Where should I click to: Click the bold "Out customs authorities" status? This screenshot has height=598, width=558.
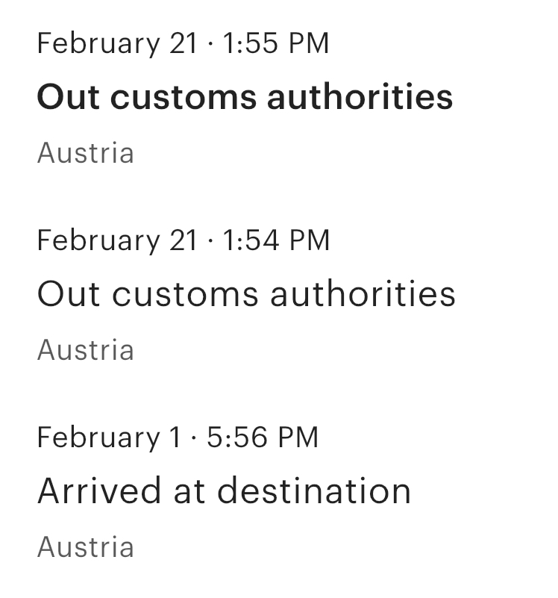[x=245, y=97]
